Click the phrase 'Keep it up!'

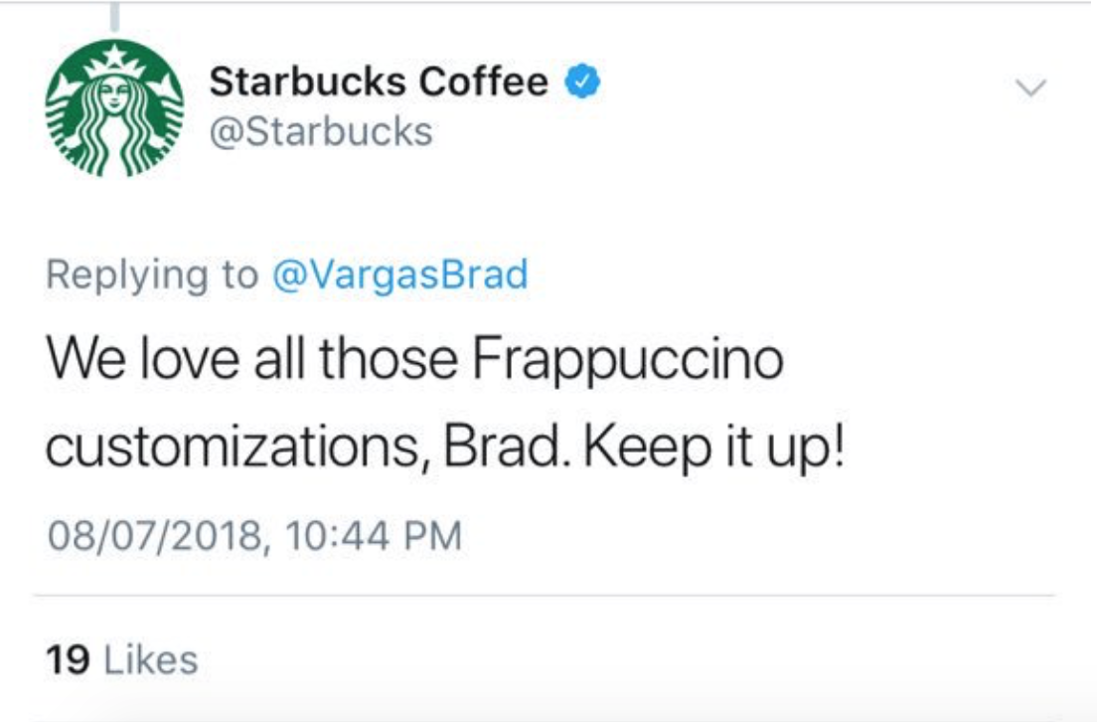[x=714, y=450]
